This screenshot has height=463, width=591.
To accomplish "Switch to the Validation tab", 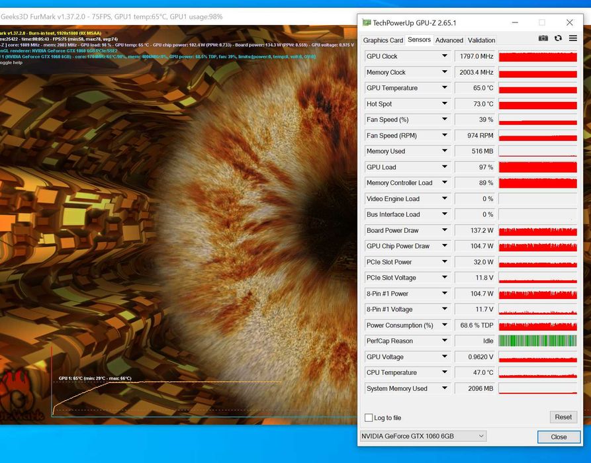I will point(481,40).
